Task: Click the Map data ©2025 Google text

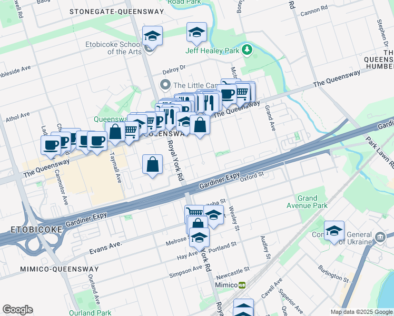Action: click(361, 312)
